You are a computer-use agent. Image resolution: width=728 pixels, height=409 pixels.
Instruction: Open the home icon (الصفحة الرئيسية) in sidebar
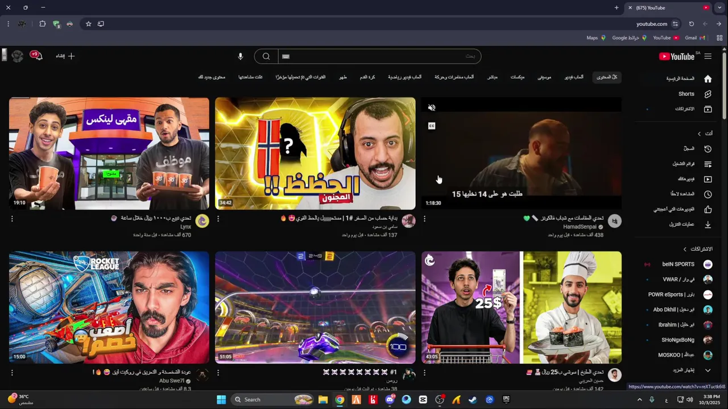click(x=708, y=78)
